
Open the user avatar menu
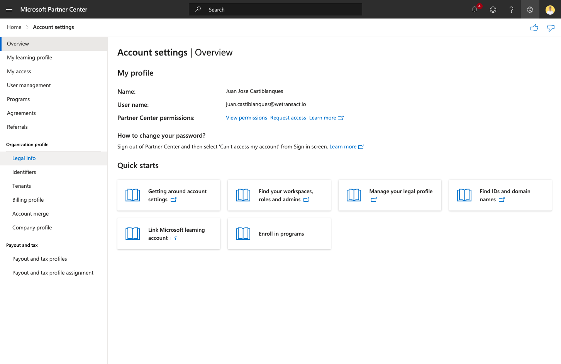[x=550, y=10]
